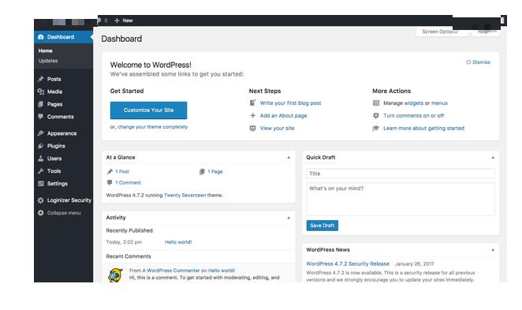522x310 pixels.
Task: Open A WordPress Commenter link
Action: click(x=171, y=271)
